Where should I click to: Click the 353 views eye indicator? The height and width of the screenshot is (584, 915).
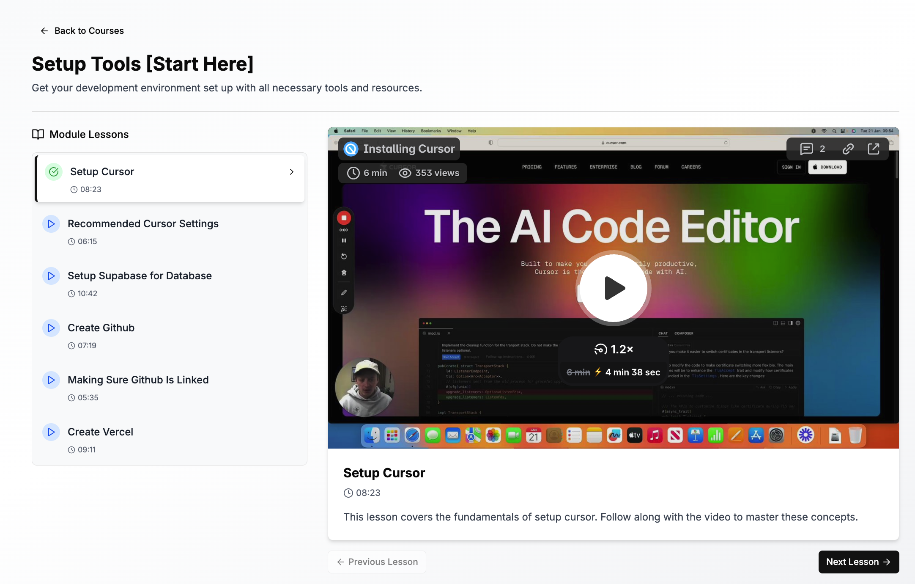pyautogui.click(x=429, y=173)
